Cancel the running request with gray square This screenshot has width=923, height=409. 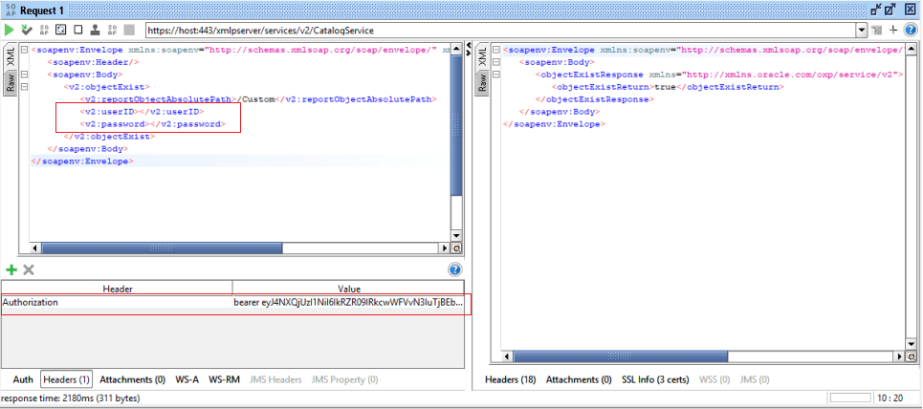pyautogui.click(x=129, y=30)
